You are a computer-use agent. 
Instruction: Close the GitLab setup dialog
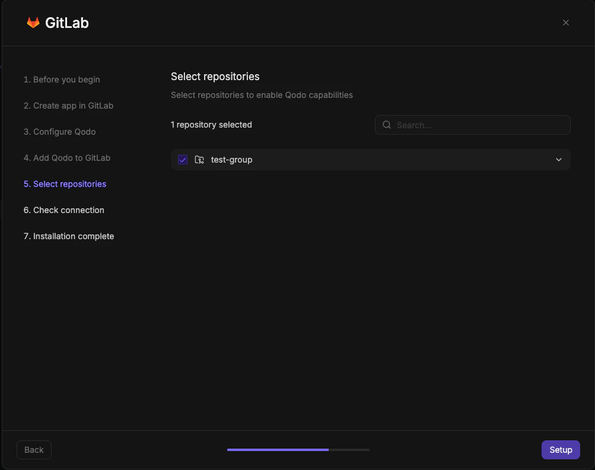point(566,23)
